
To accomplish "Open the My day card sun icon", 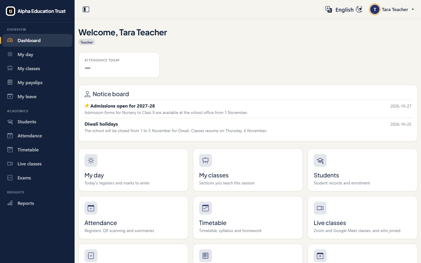I will coord(91,160).
